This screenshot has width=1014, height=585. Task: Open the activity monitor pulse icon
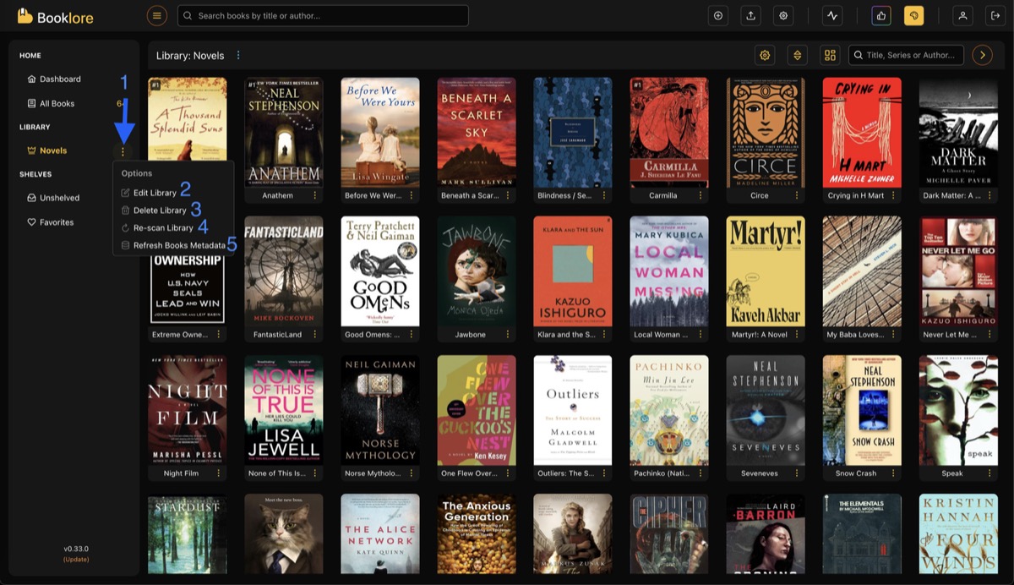click(833, 15)
